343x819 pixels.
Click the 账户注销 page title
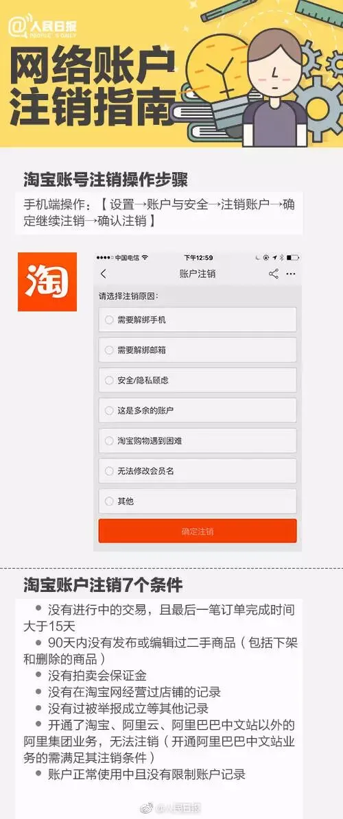[198, 274]
